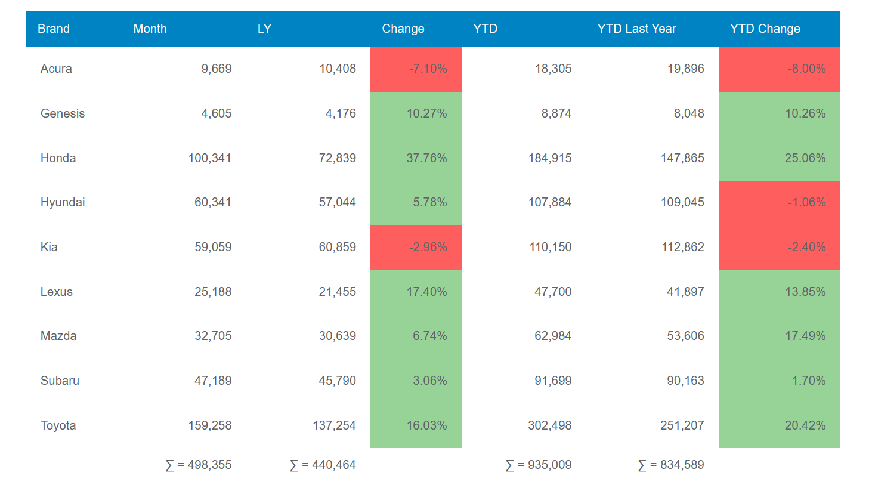Click the YTD Change column header

765,29
